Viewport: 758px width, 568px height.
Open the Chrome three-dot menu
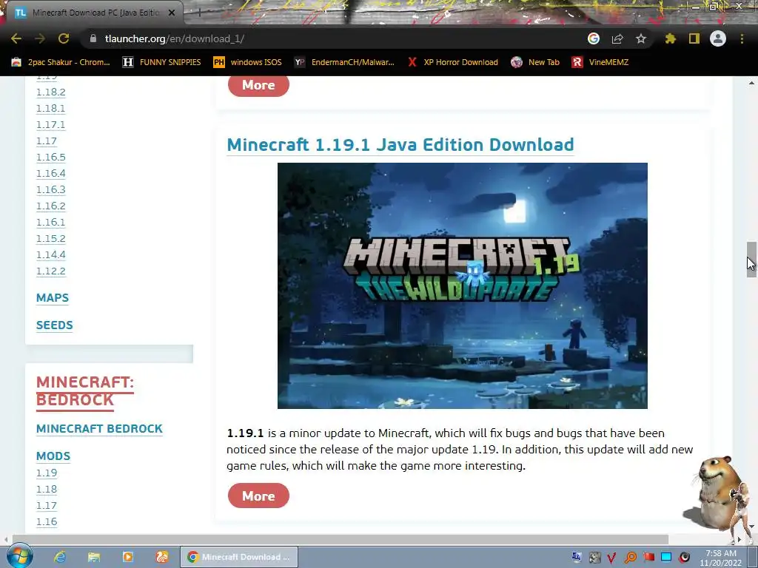pos(742,38)
